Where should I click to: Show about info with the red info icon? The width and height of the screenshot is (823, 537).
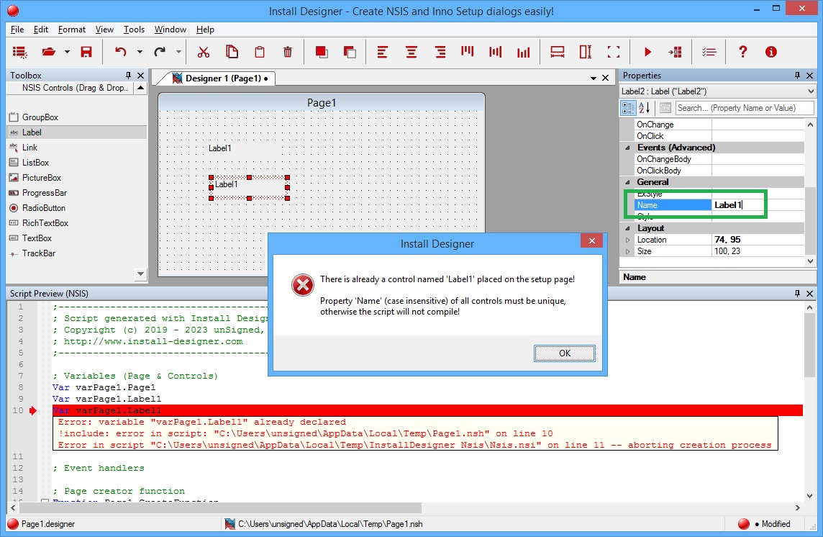[771, 52]
